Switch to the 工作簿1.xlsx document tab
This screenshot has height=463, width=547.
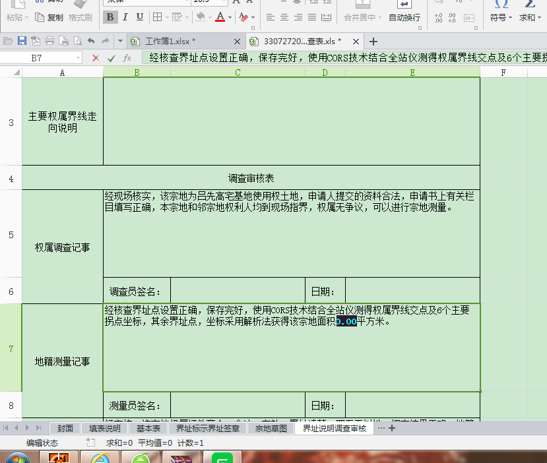point(169,42)
